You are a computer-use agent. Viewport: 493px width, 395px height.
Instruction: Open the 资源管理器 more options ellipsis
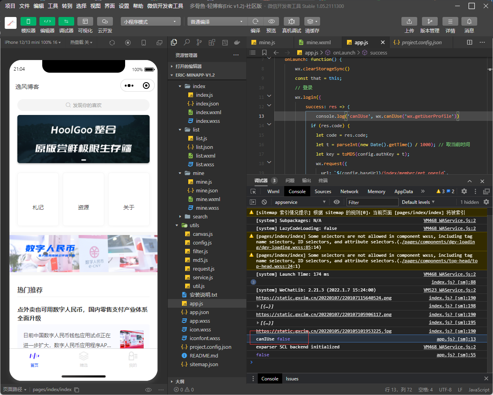(236, 55)
